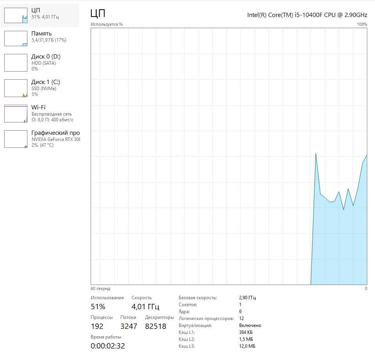Click the 'Сокетов:' label
This screenshot has height=357, width=375.
[x=188, y=305]
